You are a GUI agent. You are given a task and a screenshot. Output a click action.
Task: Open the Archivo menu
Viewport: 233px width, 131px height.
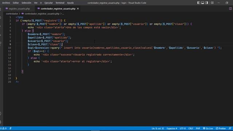[x=6, y=3]
